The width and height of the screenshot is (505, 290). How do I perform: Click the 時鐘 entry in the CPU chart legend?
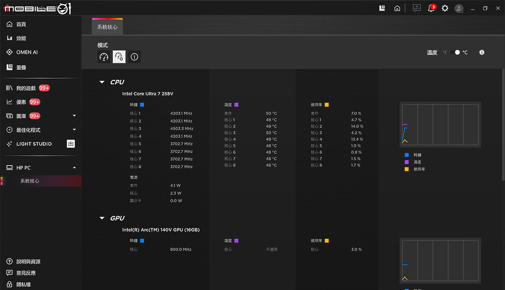pyautogui.click(x=413, y=155)
